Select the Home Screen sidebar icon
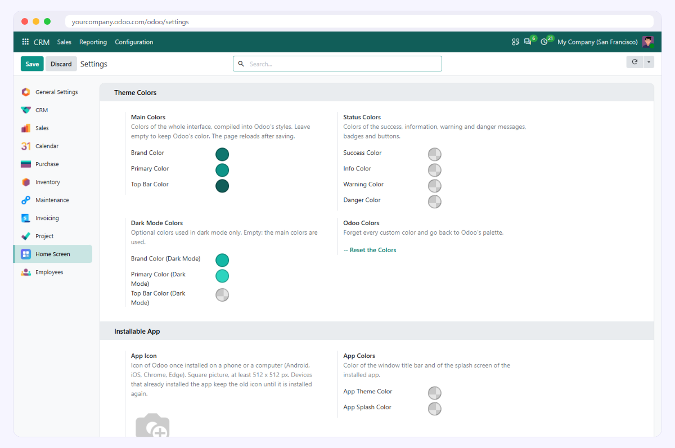The image size is (675, 448). point(26,254)
